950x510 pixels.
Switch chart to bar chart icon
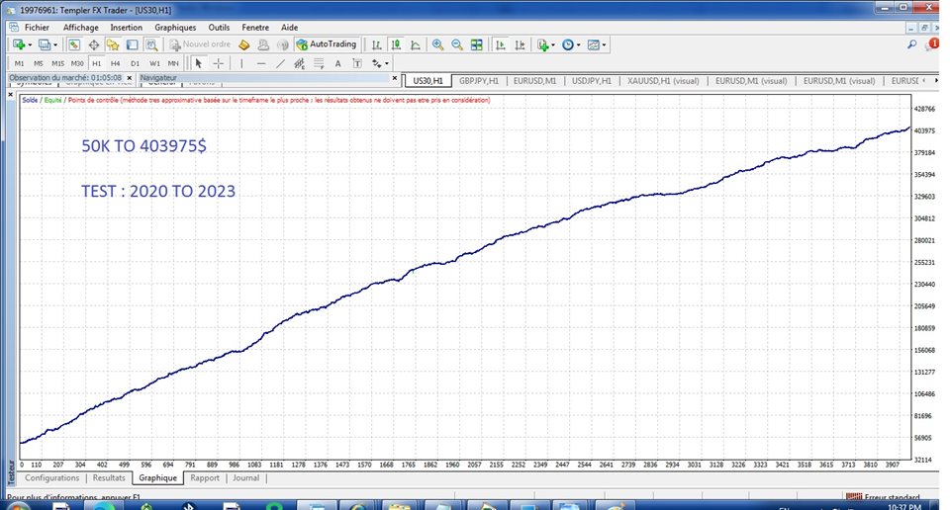point(376,44)
